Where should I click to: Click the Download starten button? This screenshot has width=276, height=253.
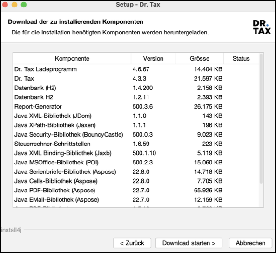click(x=188, y=243)
